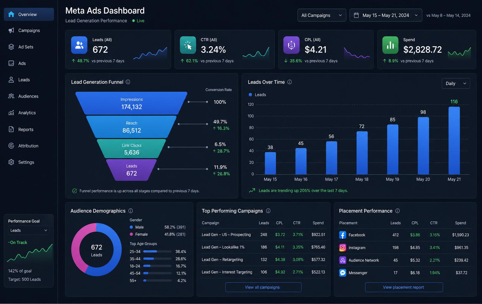Click the Impressions funnel stage
Viewport: 482px width, 304px height.
point(131,103)
